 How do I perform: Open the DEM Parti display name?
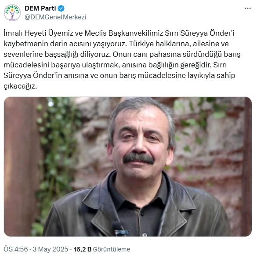pyautogui.click(x=40, y=8)
